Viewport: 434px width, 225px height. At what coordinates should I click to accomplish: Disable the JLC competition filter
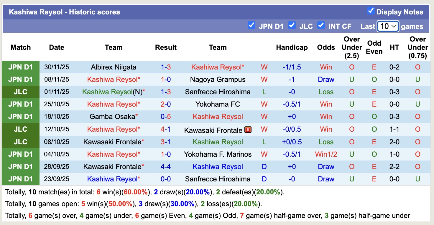pos(292,26)
